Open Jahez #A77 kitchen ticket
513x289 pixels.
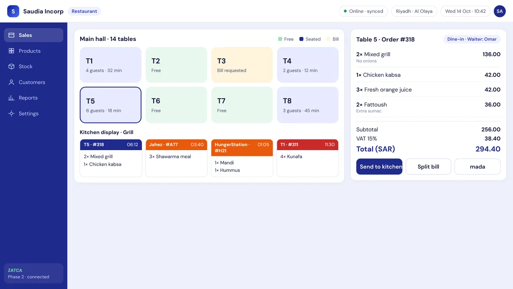tap(176, 158)
